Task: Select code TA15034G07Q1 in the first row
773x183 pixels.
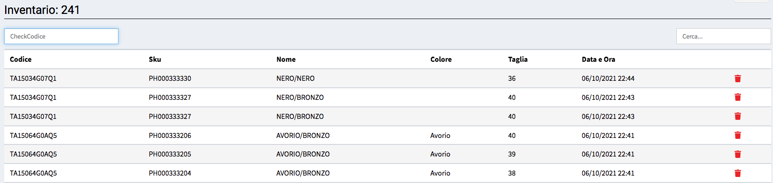Action: coord(33,78)
